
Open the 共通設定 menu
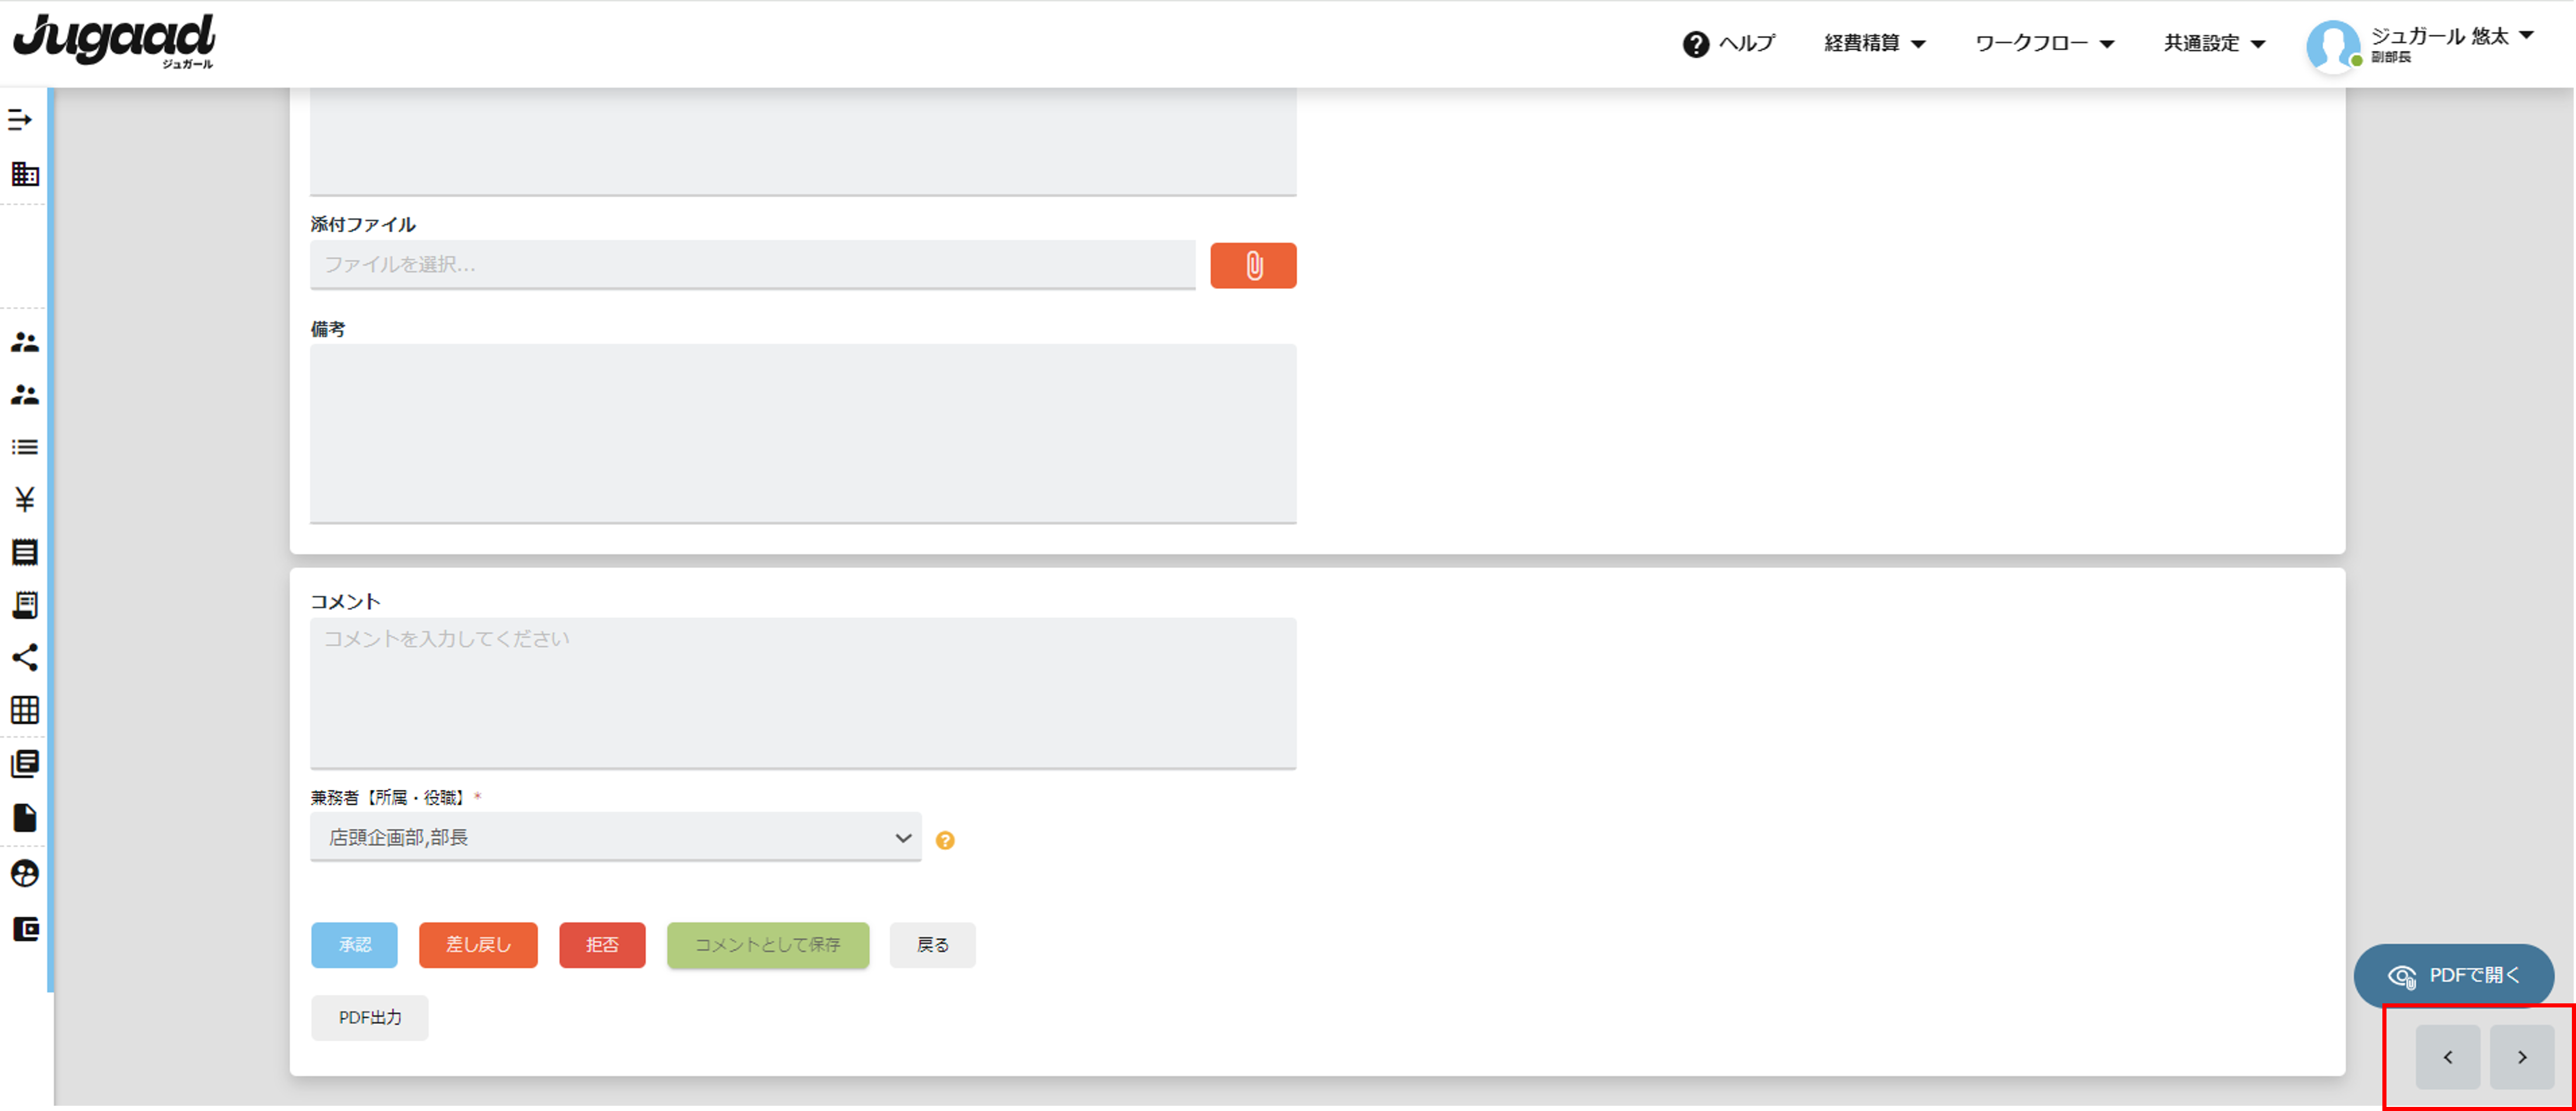[x=2214, y=43]
